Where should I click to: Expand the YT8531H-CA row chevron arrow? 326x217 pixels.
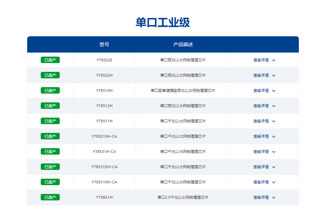click(x=274, y=152)
